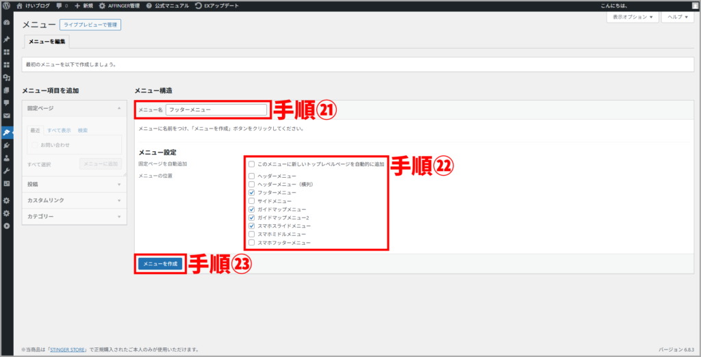Open the mail envelope icon in sidebar
Screen dimensions: 701x357
pos(6,116)
